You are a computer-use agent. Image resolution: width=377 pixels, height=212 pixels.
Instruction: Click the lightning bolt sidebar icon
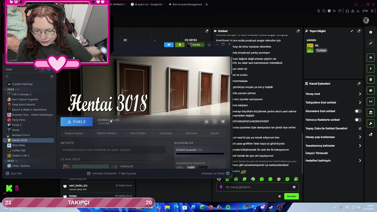[371, 69]
